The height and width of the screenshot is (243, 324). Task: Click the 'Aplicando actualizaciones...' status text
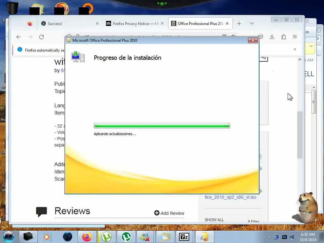[x=115, y=134]
